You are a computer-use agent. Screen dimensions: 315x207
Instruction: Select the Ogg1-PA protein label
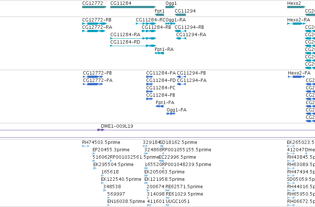click(177, 110)
